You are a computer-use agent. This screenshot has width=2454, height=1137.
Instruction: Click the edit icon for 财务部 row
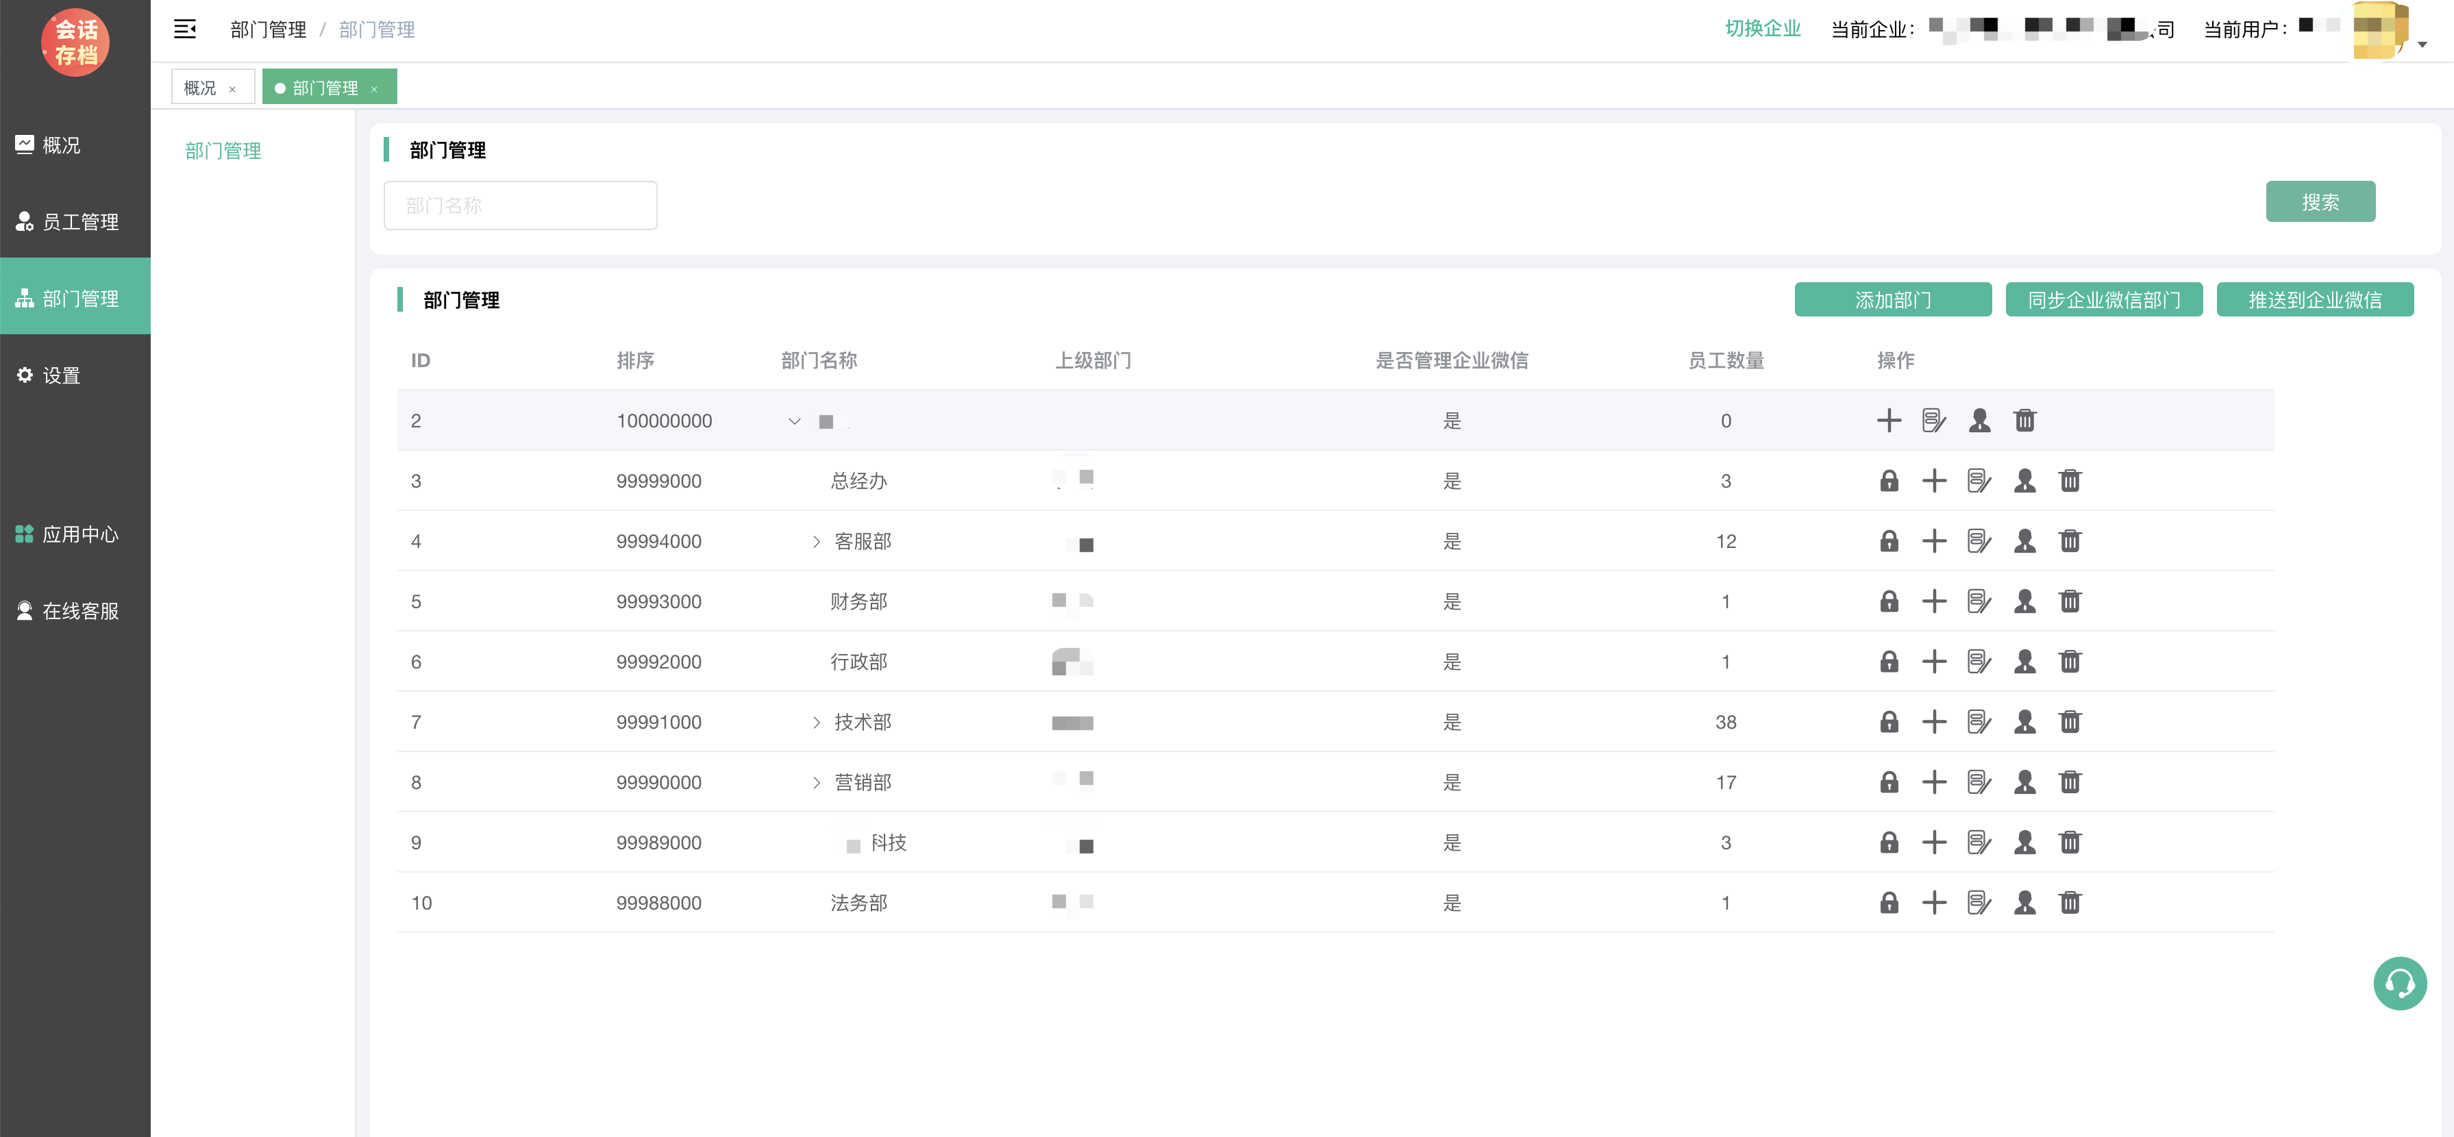[1979, 602]
